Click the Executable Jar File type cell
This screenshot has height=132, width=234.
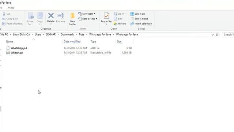101,53
